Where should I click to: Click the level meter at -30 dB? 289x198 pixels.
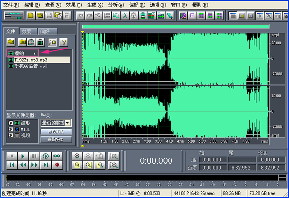coord(169,185)
